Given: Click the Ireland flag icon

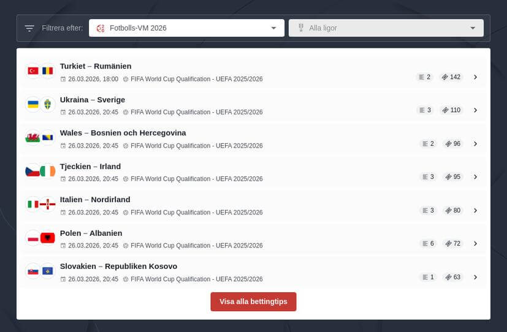Looking at the screenshot, I should click(48, 172).
